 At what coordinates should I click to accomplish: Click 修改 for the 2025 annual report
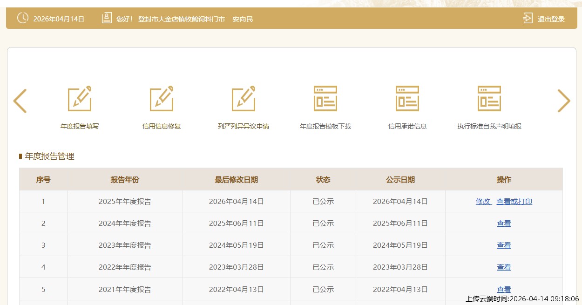483,202
